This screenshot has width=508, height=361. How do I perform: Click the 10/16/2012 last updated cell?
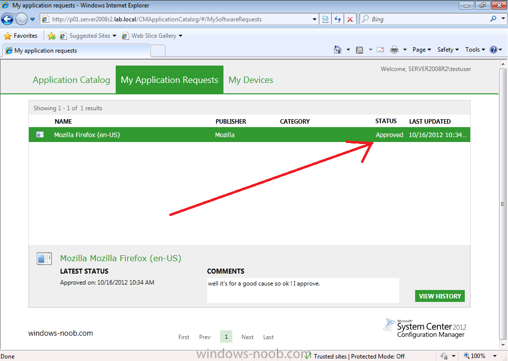click(437, 135)
